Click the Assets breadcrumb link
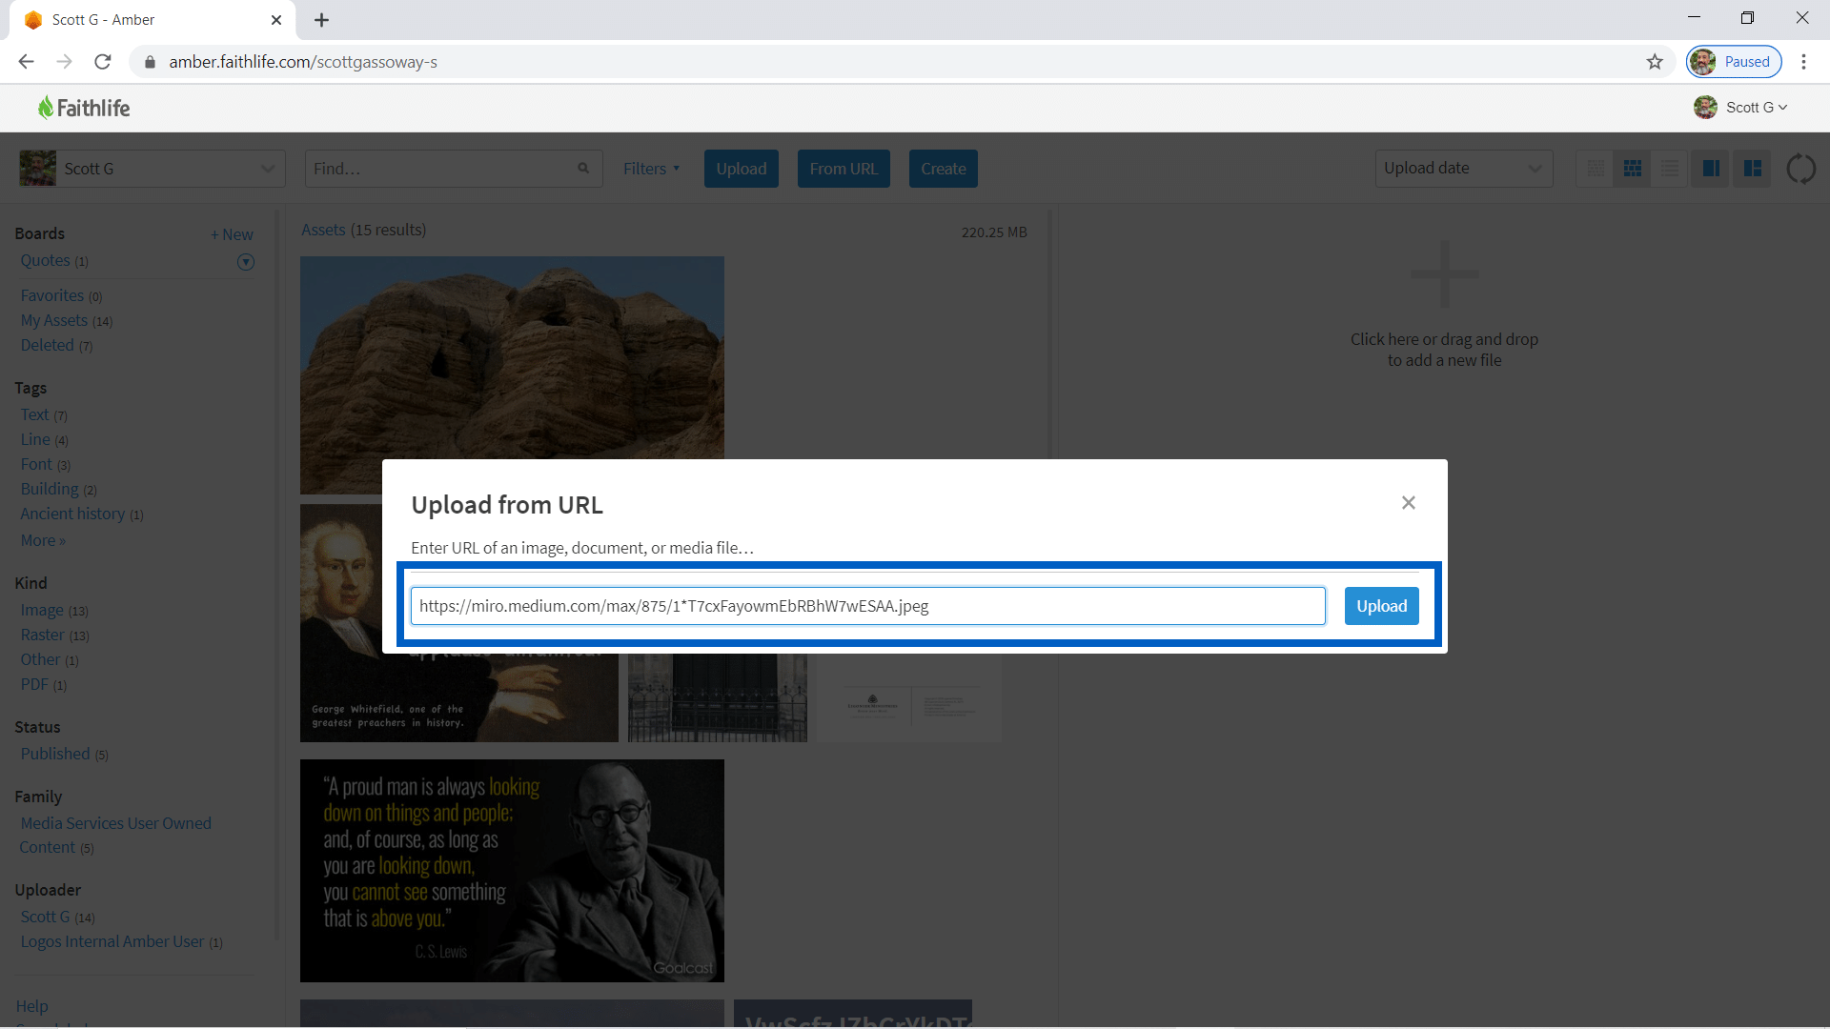This screenshot has width=1830, height=1029. pyautogui.click(x=323, y=230)
